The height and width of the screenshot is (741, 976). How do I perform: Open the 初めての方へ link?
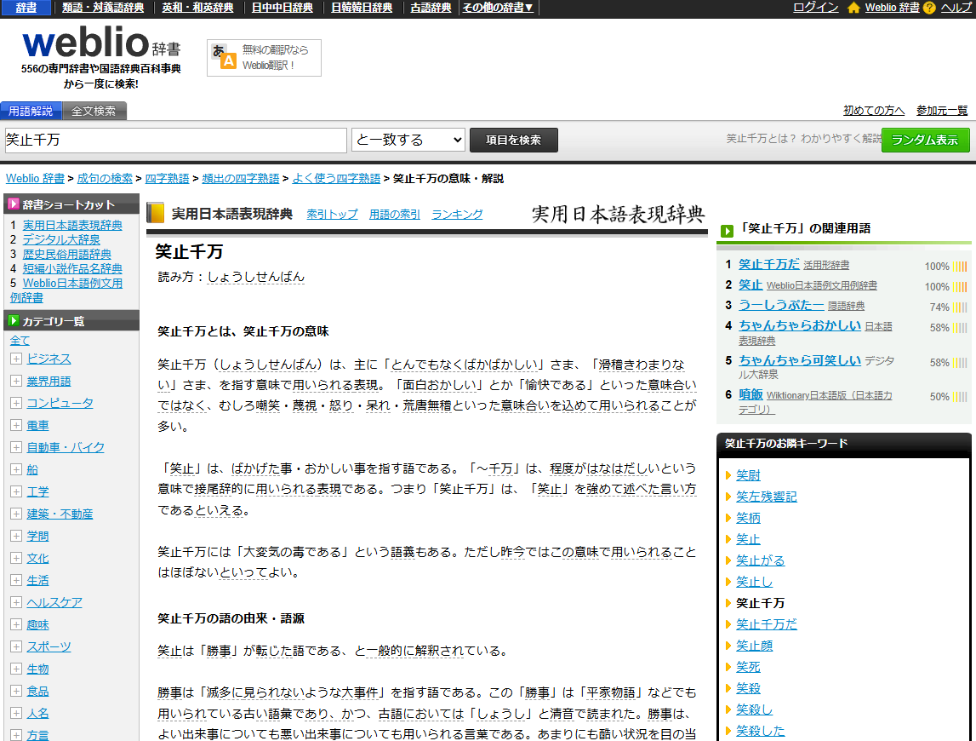tap(874, 111)
